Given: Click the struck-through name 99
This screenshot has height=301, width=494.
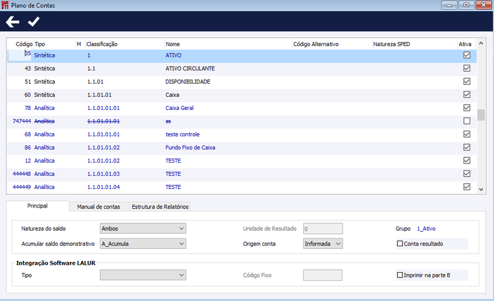Looking at the screenshot, I should coord(168,121).
